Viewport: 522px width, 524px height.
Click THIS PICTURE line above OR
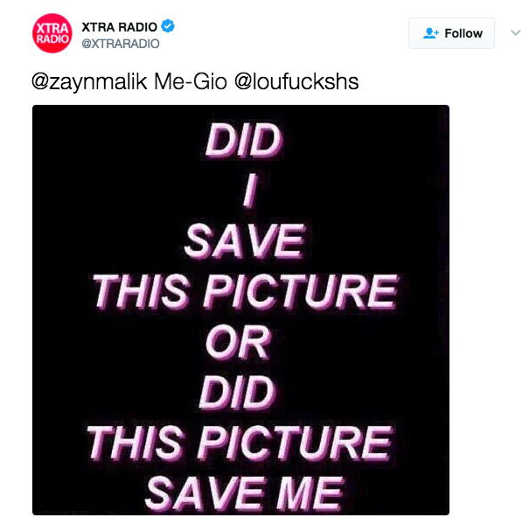(x=246, y=291)
